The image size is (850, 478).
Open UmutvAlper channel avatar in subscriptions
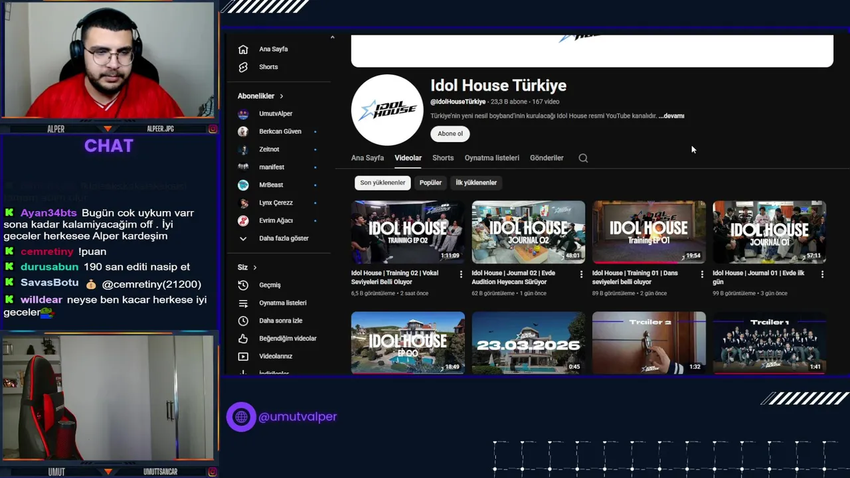coord(243,114)
